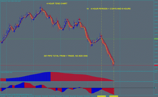Click the right yellow date label on the time axis
The width and height of the screenshot is (158, 97).
[114, 96]
